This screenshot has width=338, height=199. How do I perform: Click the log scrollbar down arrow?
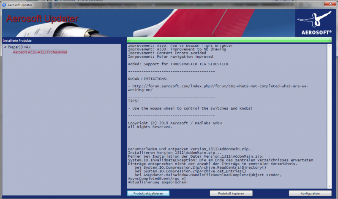click(x=329, y=186)
